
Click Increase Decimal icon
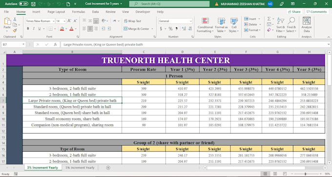[184, 29]
